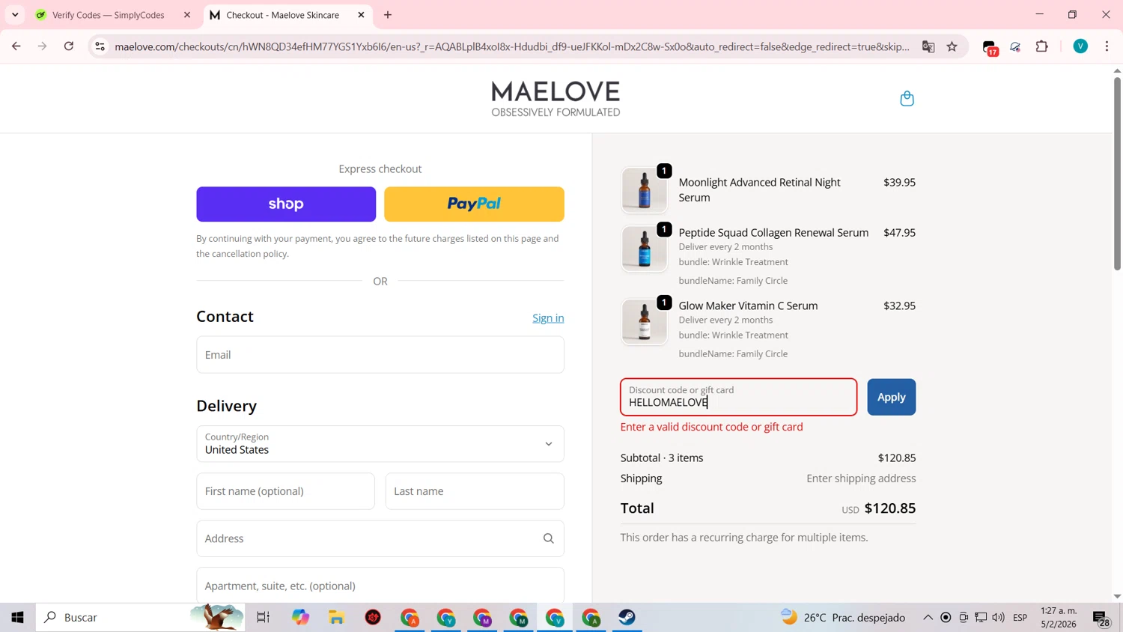Viewport: 1123px width, 632px height.
Task: Bookmark this page with the star icon
Action: [x=952, y=46]
